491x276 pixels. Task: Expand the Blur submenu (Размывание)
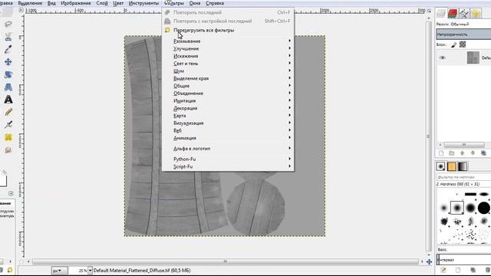[x=228, y=41]
